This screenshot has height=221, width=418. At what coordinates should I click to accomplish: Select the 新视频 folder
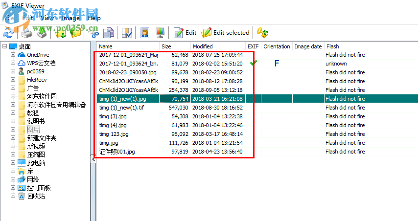pyautogui.click(x=36, y=146)
